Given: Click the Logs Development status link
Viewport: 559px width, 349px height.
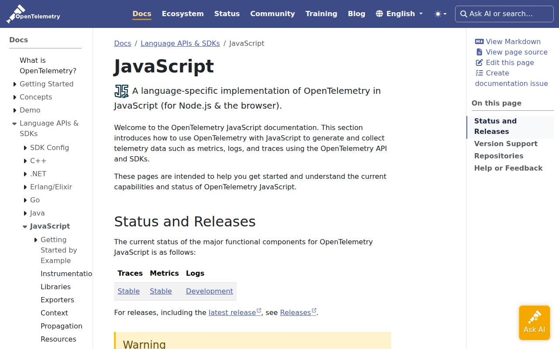Looking at the screenshot, I should point(210,291).
